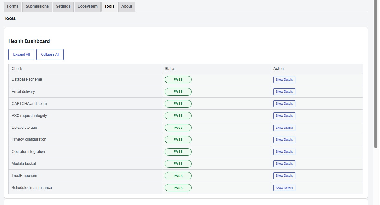Screen dimensions: 380x205
Task: Click the Privacy configuration PASS badge
Action: click(x=178, y=140)
